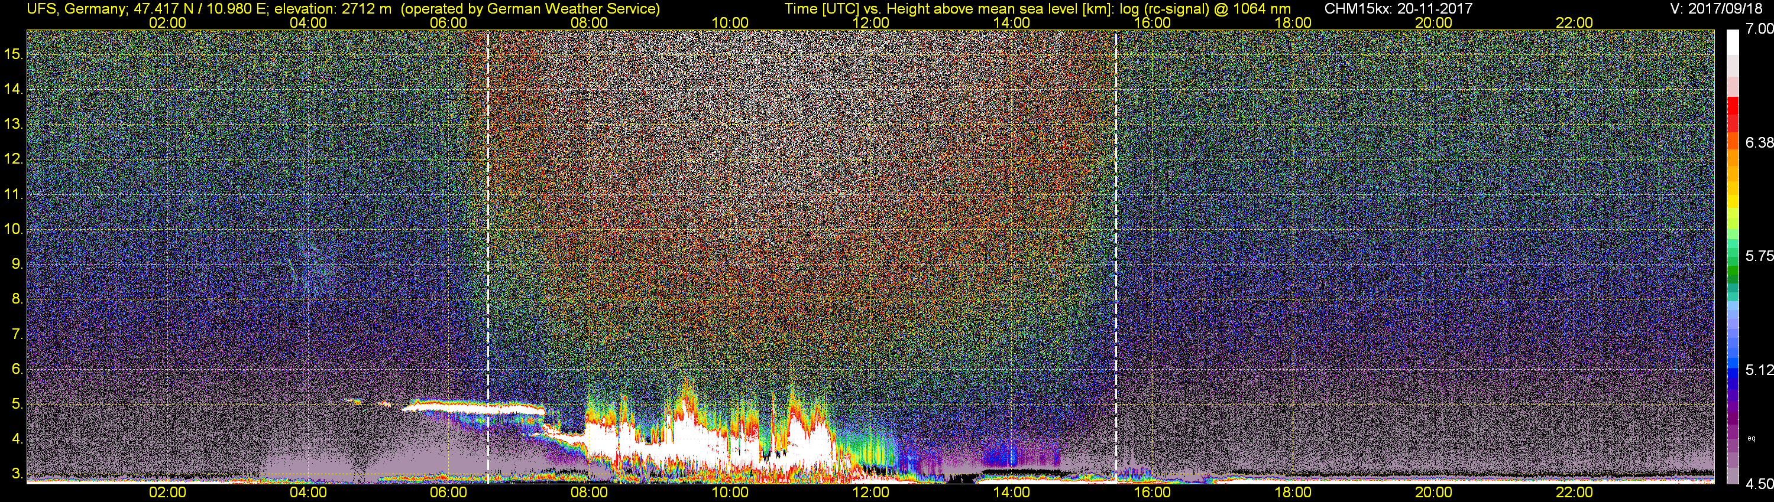Image resolution: width=1774 pixels, height=502 pixels.
Task: Click the '13.' km height axis label
Action: tap(14, 125)
